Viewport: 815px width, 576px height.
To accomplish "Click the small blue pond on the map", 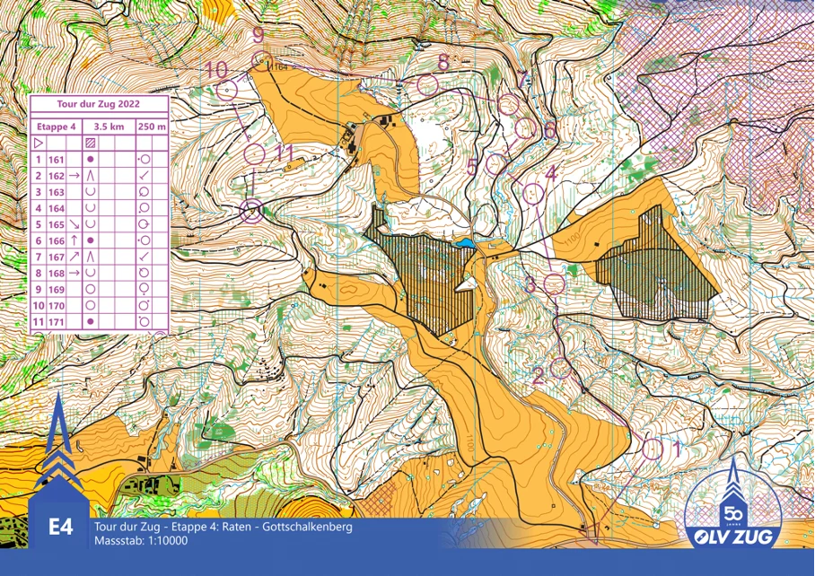I will click(x=463, y=242).
